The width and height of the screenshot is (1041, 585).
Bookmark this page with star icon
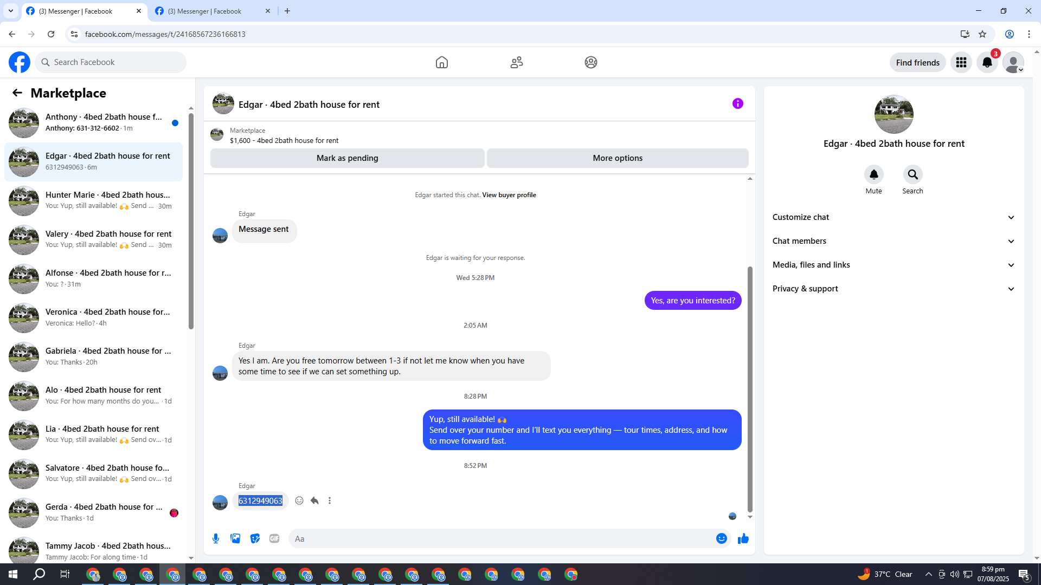point(982,34)
